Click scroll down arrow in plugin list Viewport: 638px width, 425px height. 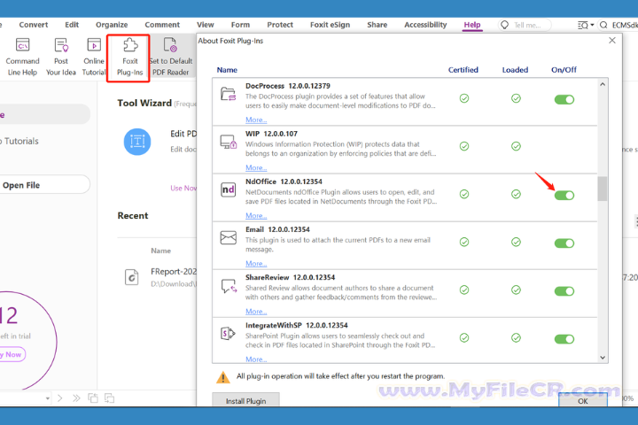pos(603,358)
